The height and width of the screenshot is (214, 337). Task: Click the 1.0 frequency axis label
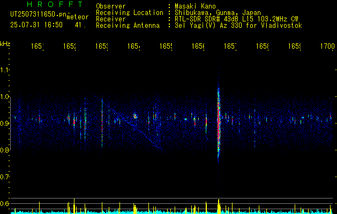click(x=4, y=96)
